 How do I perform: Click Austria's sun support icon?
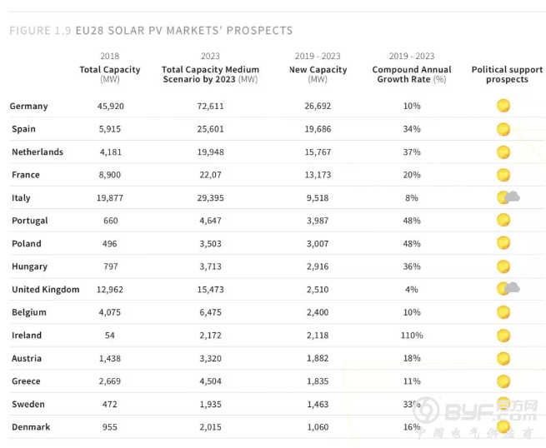503,358
